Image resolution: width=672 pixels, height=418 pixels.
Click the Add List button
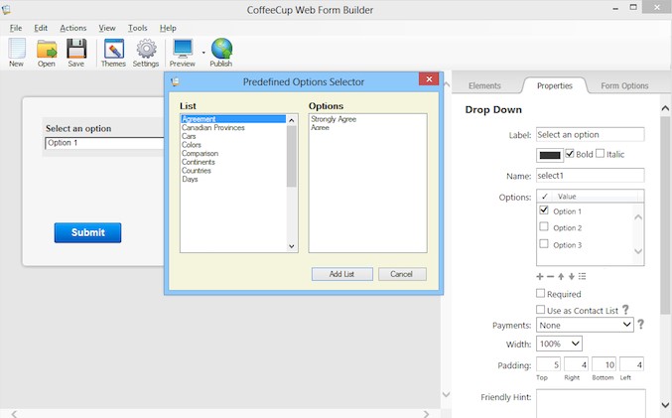tap(342, 274)
